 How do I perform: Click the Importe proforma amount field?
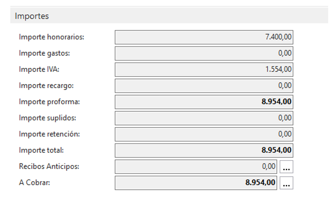[204, 102]
